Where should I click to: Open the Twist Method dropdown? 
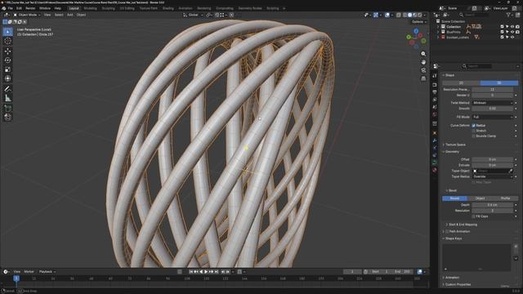(492, 103)
